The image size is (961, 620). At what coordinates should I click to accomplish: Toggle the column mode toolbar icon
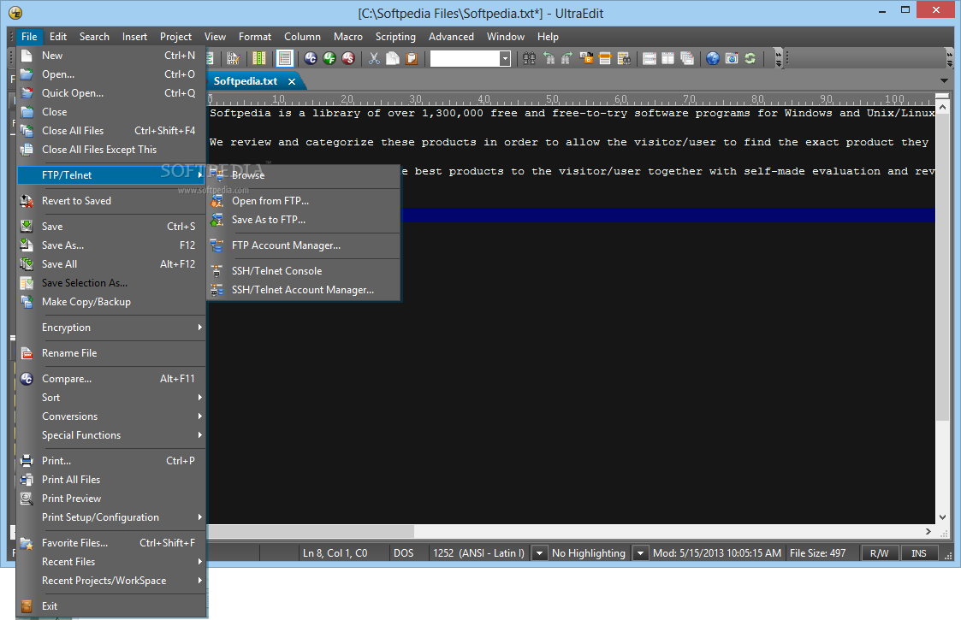click(259, 58)
